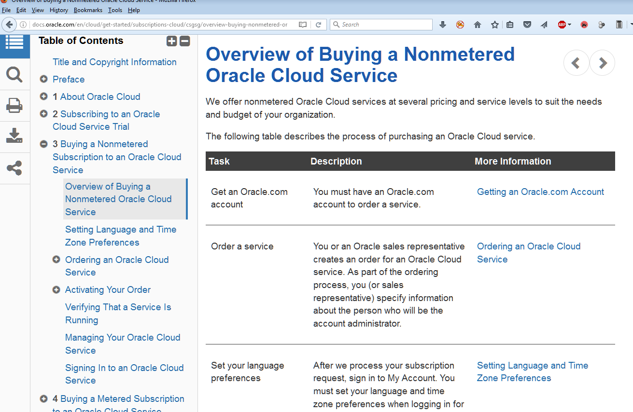This screenshot has height=412, width=633.
Task: Open the Adblock Plus dropdown arrow
Action: [x=570, y=25]
